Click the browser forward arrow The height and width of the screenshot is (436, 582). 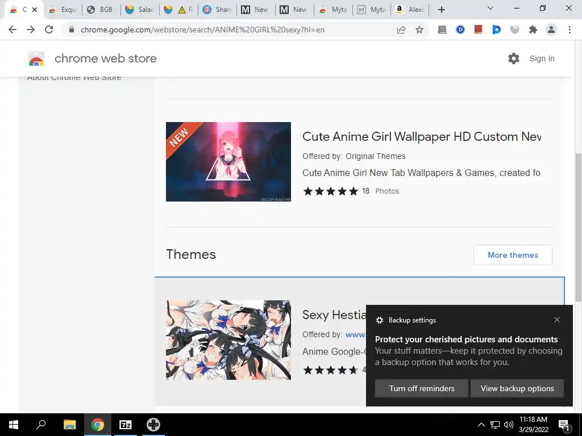(31, 30)
